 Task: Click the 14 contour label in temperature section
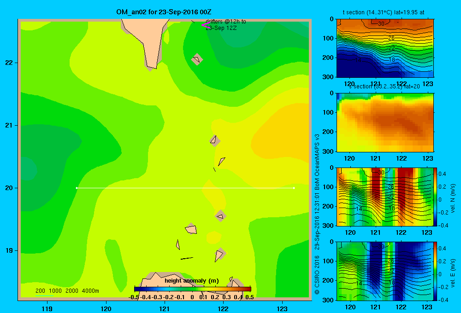(358, 60)
